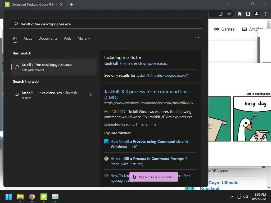The width and height of the screenshot is (271, 203).
Task: Close the Download Desktop Goose tab
Action: (61, 4)
